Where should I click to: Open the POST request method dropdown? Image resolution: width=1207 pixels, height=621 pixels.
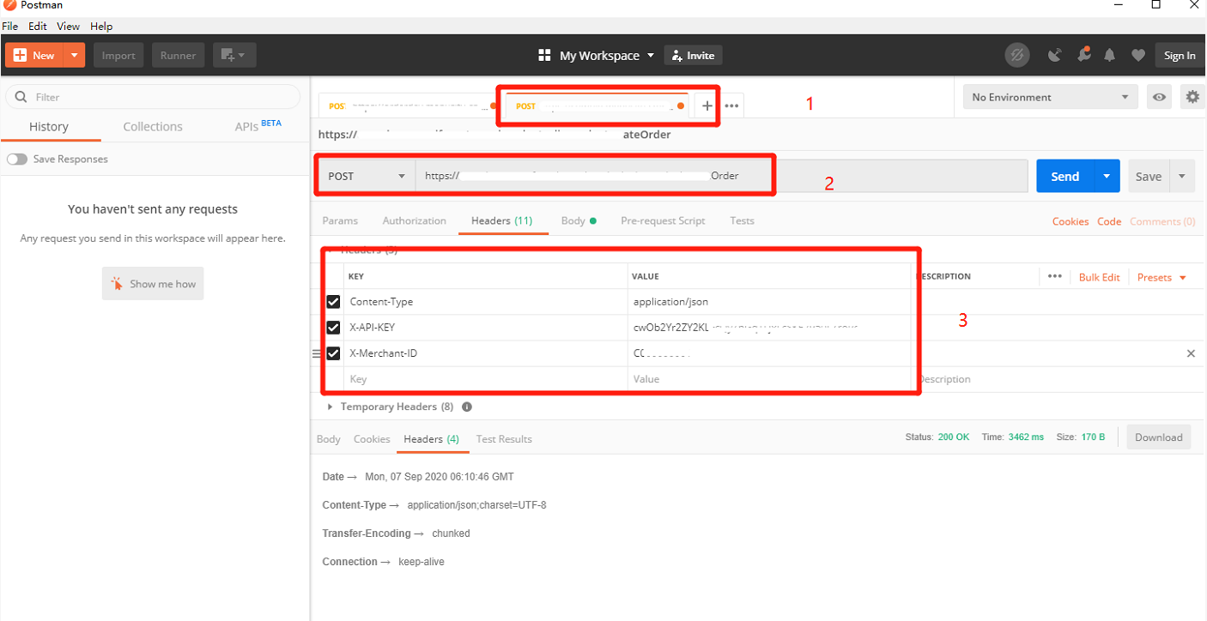coord(366,175)
